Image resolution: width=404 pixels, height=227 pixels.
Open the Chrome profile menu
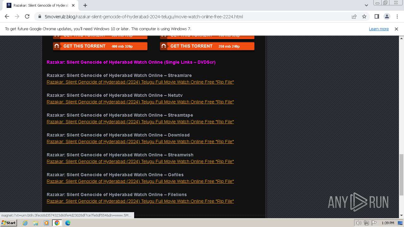coord(387,16)
